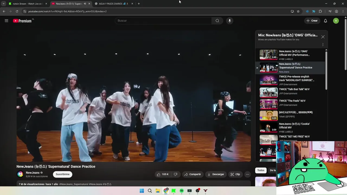Go to YouTube Premium home logo
The width and height of the screenshot is (347, 195).
click(23, 21)
